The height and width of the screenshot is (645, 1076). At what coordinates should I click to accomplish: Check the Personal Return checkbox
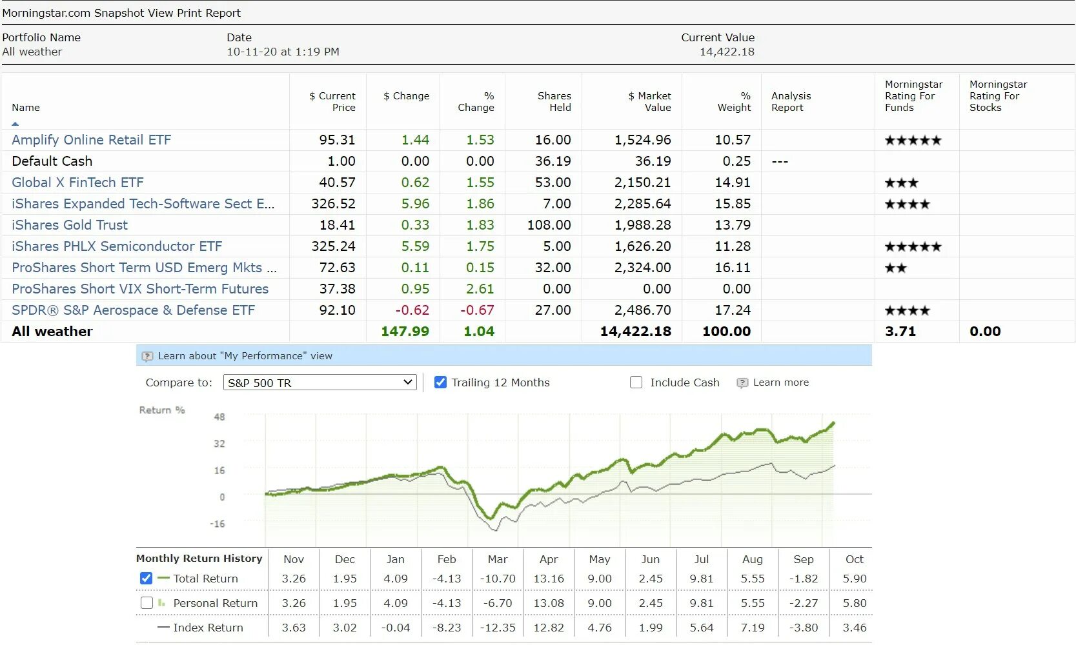point(147,603)
